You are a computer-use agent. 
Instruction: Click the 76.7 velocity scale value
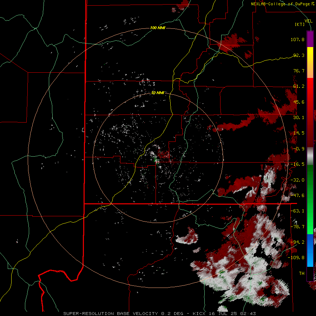(x=299, y=71)
